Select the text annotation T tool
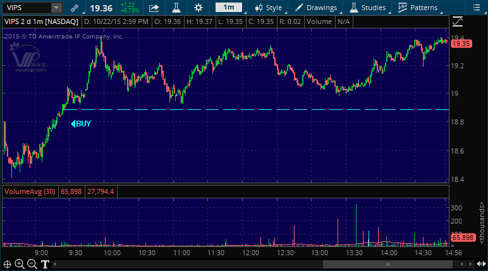The image size is (488, 271). (46, 264)
